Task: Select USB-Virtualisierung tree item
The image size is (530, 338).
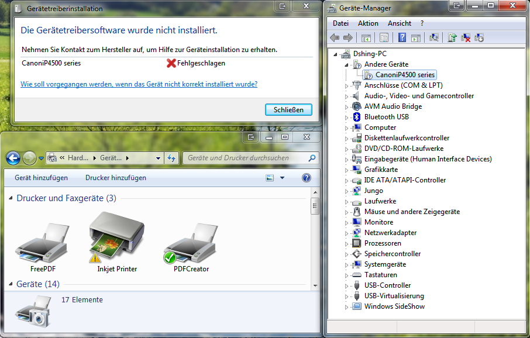Action: [394, 296]
